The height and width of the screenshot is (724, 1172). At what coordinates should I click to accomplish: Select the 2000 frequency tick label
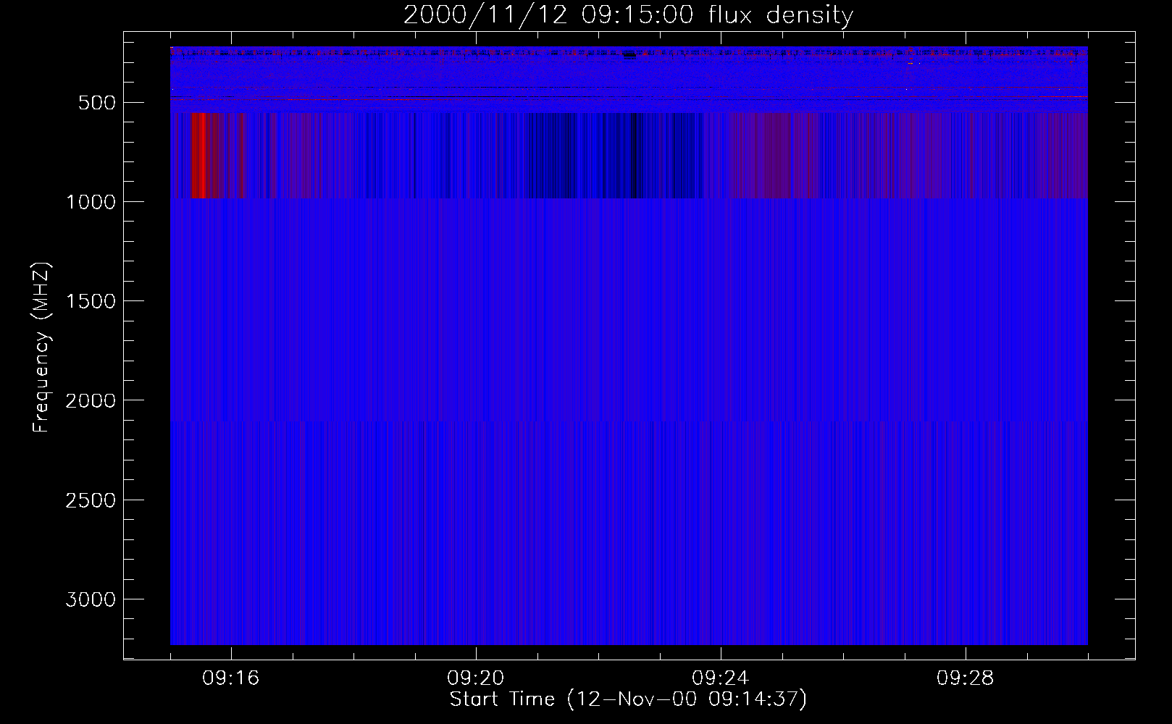[x=91, y=401]
